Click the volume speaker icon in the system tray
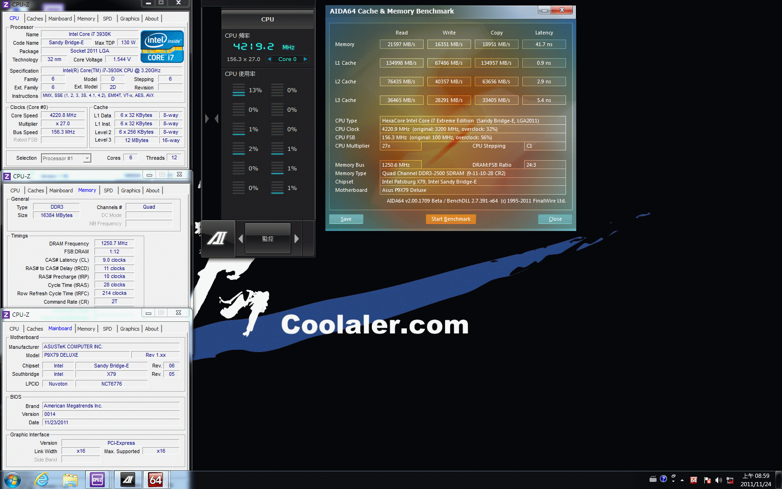Image resolution: width=782 pixels, height=489 pixels. click(719, 480)
